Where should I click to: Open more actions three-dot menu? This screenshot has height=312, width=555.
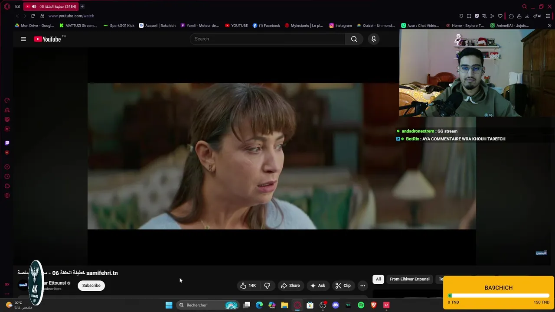[362, 286]
